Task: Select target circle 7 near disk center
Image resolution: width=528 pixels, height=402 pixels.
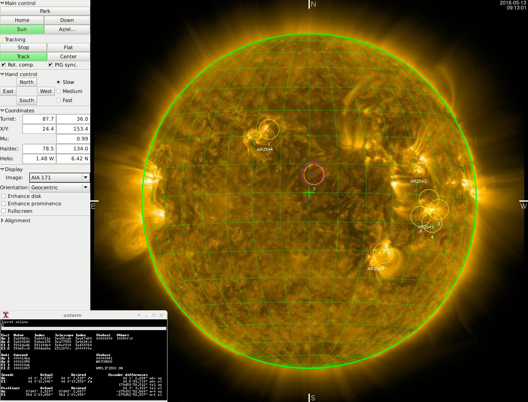Action: click(313, 174)
